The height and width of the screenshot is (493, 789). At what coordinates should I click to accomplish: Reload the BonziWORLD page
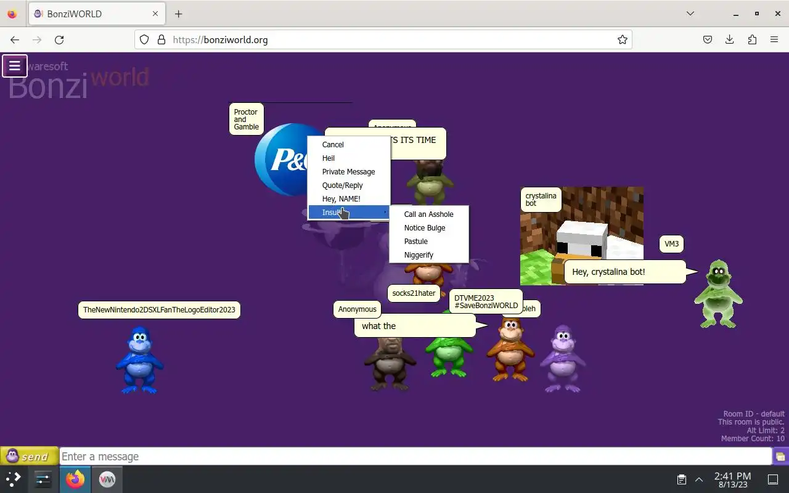pos(59,39)
